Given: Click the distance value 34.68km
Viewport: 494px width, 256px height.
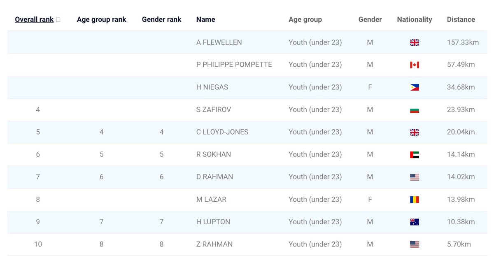Looking at the screenshot, I should 461,87.
